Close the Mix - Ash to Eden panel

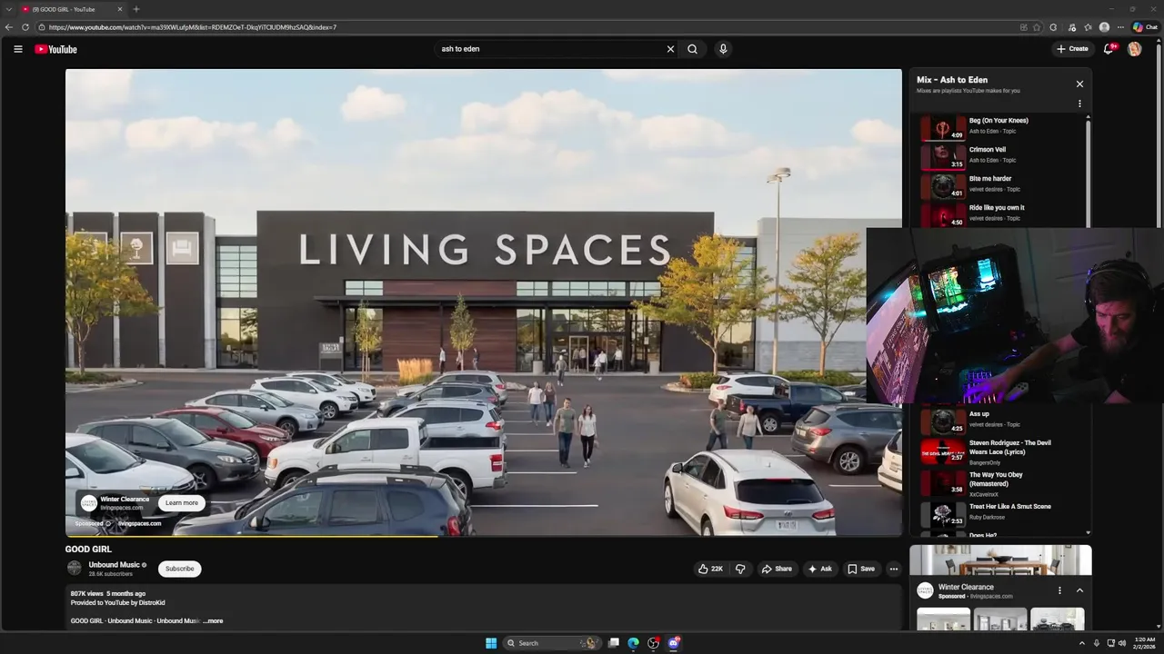(1079, 84)
